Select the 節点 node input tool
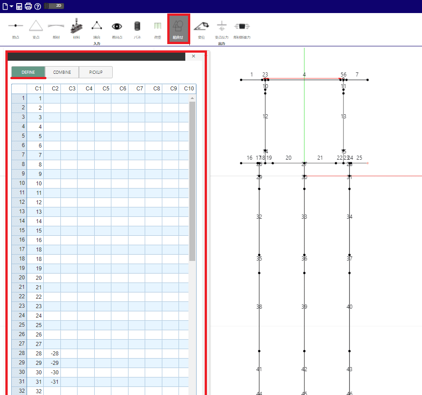The image size is (422, 395). coord(16,29)
